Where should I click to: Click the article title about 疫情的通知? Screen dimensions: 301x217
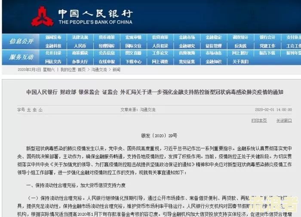click(155, 92)
